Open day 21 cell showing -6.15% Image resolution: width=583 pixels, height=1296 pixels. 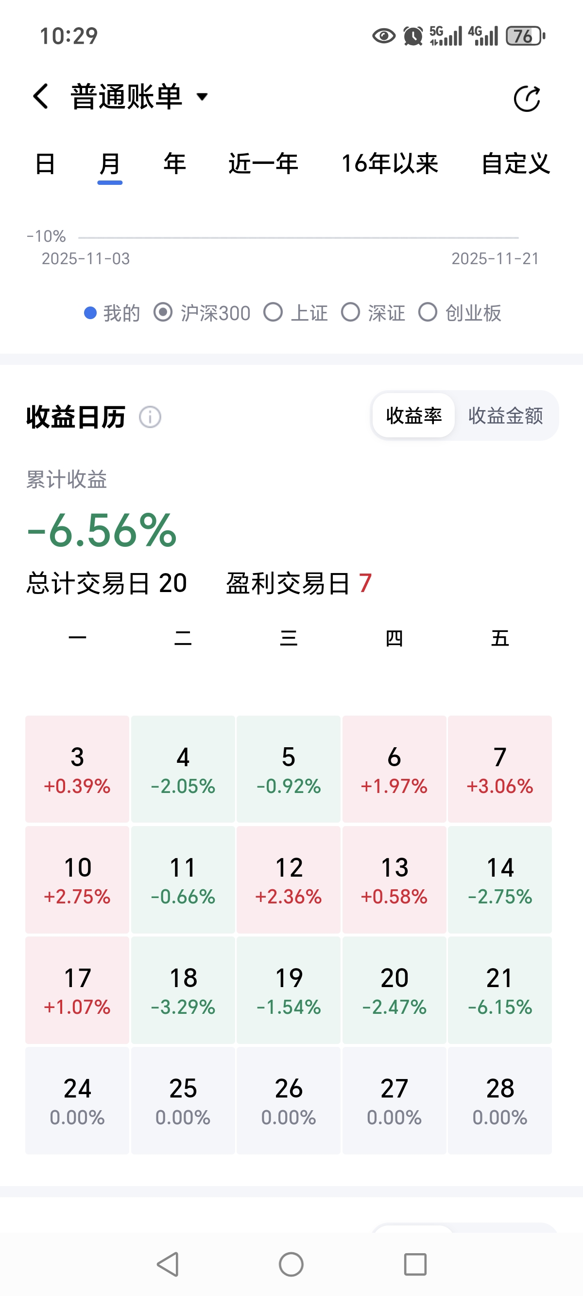coord(500,990)
